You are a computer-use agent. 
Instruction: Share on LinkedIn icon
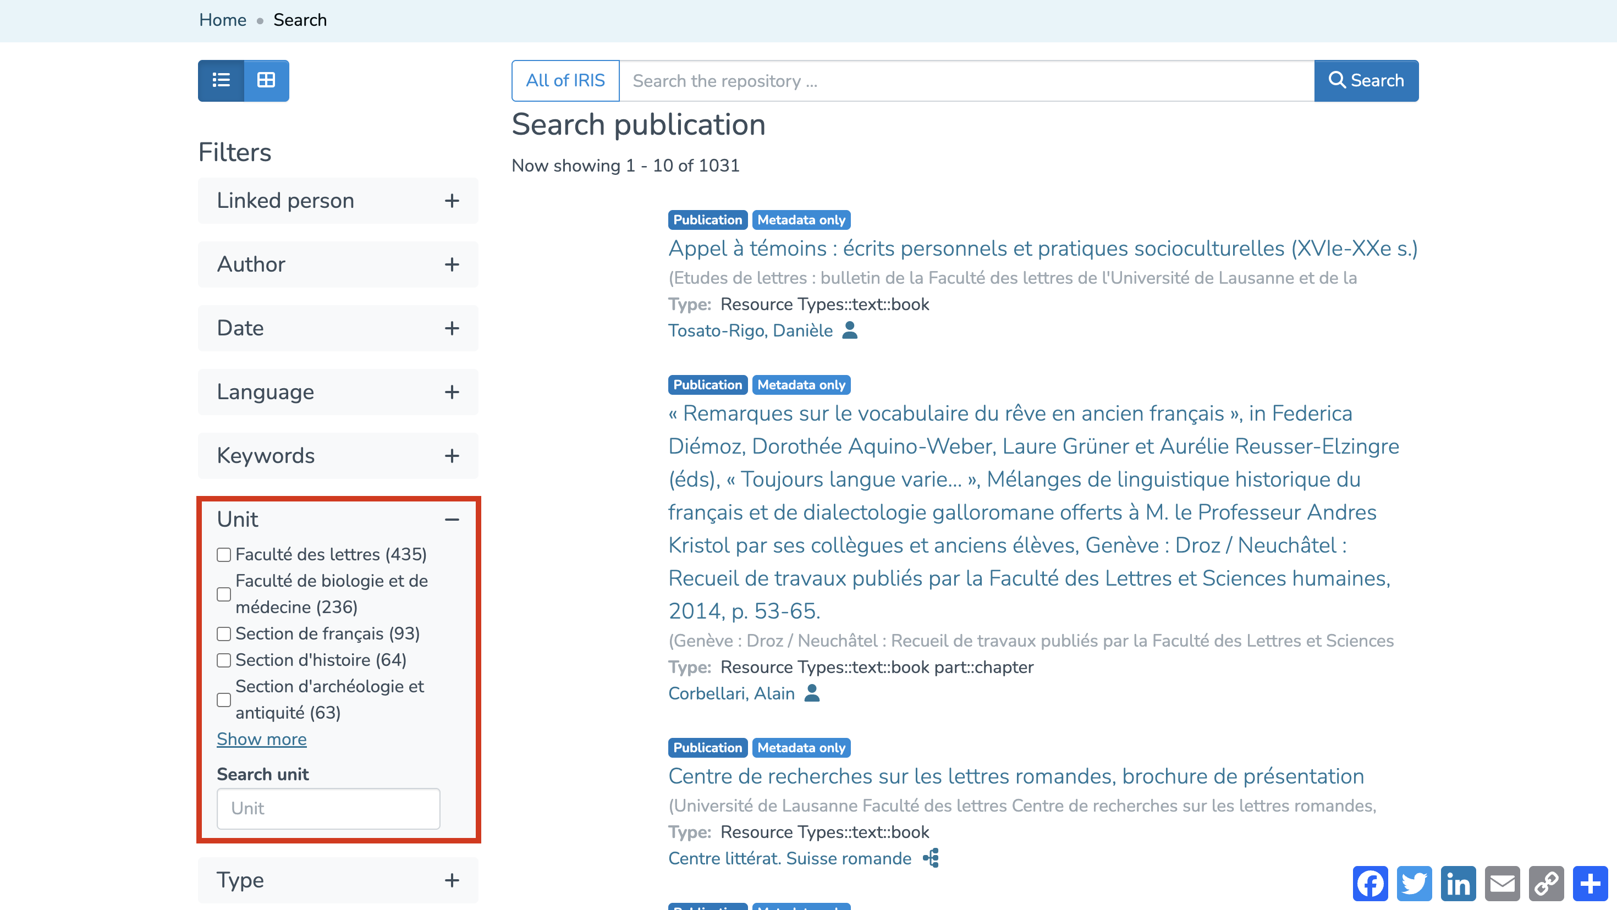1458,884
